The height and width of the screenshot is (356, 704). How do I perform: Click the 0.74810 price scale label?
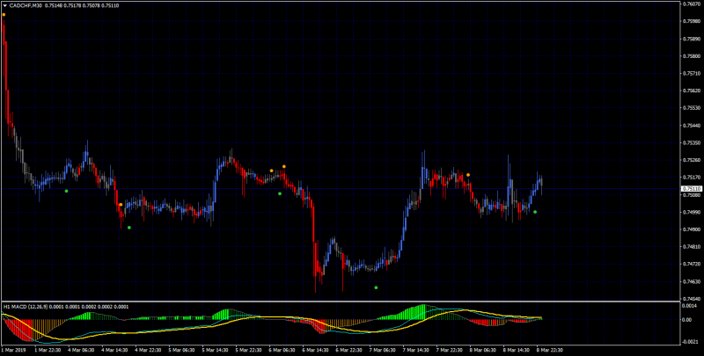pyautogui.click(x=692, y=247)
